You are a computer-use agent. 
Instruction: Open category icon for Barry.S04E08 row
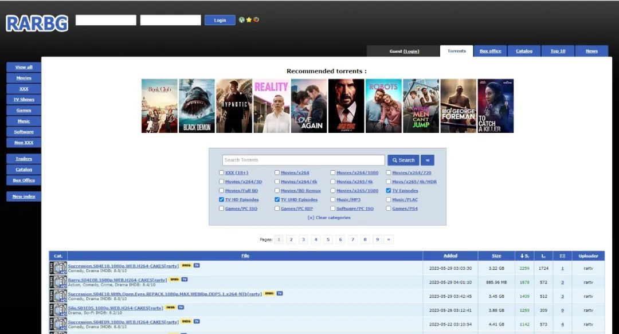pyautogui.click(x=58, y=282)
